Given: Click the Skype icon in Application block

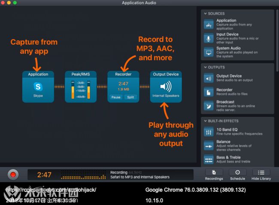Looking at the screenshot, I should 38,87.
